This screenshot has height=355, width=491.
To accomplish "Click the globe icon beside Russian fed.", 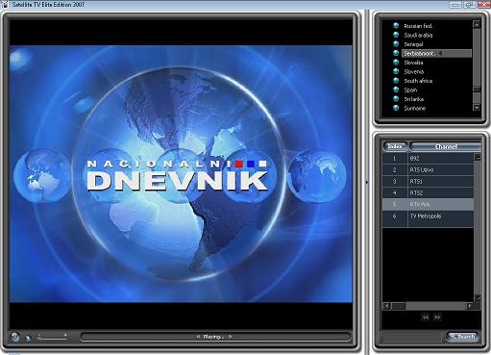I will click(x=396, y=26).
